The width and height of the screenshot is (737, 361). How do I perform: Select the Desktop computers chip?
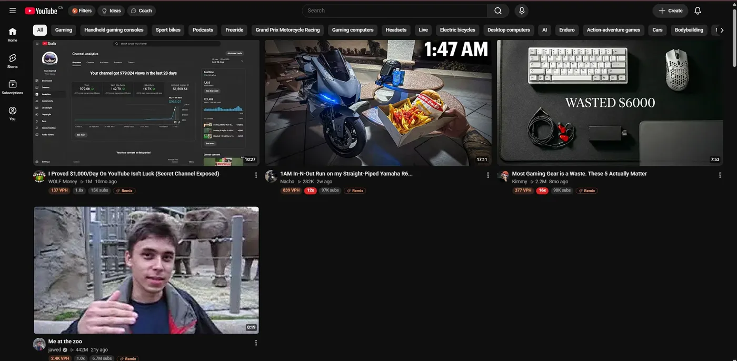click(x=509, y=30)
